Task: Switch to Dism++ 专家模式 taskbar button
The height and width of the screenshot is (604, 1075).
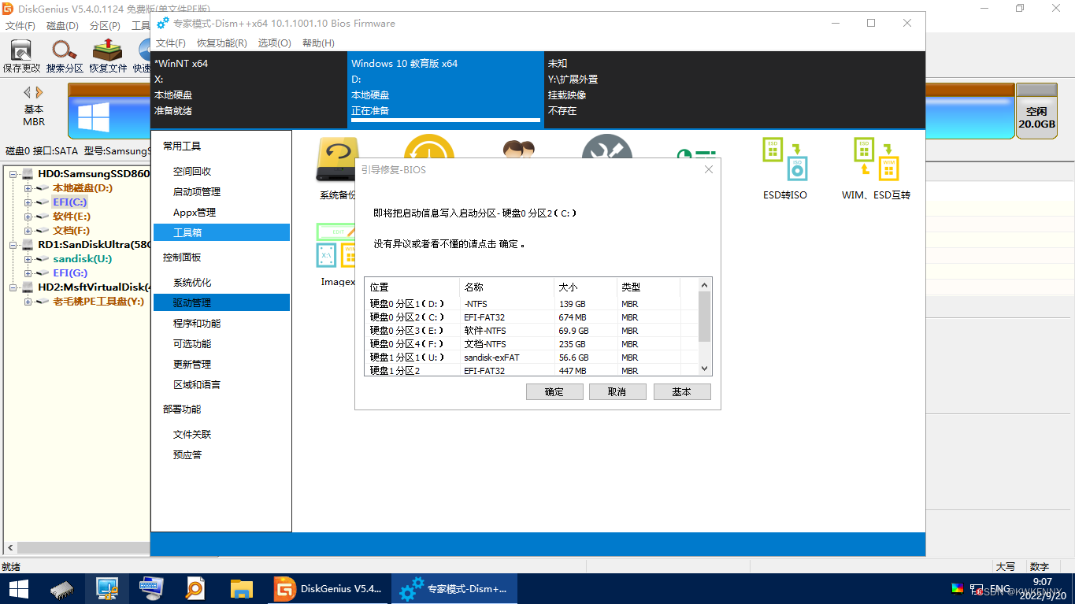Action: point(454,588)
